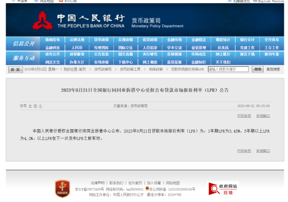The width and height of the screenshot is (288, 202).
Task: Open 政务公开 under 服务互动
Action: click(53, 54)
